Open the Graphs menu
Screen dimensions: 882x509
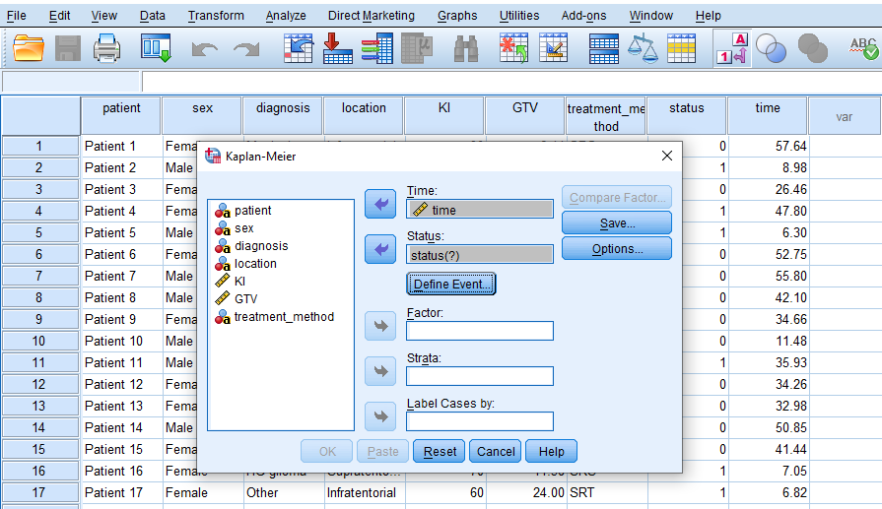pos(457,16)
